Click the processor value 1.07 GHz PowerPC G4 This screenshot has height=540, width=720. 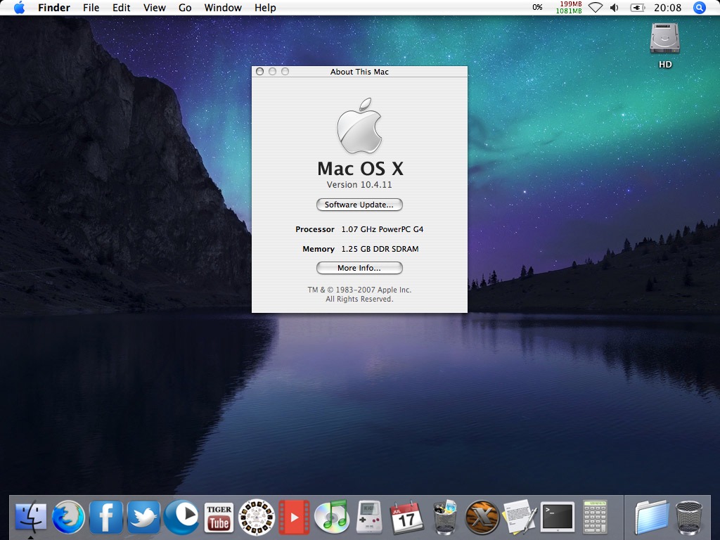[x=382, y=229]
